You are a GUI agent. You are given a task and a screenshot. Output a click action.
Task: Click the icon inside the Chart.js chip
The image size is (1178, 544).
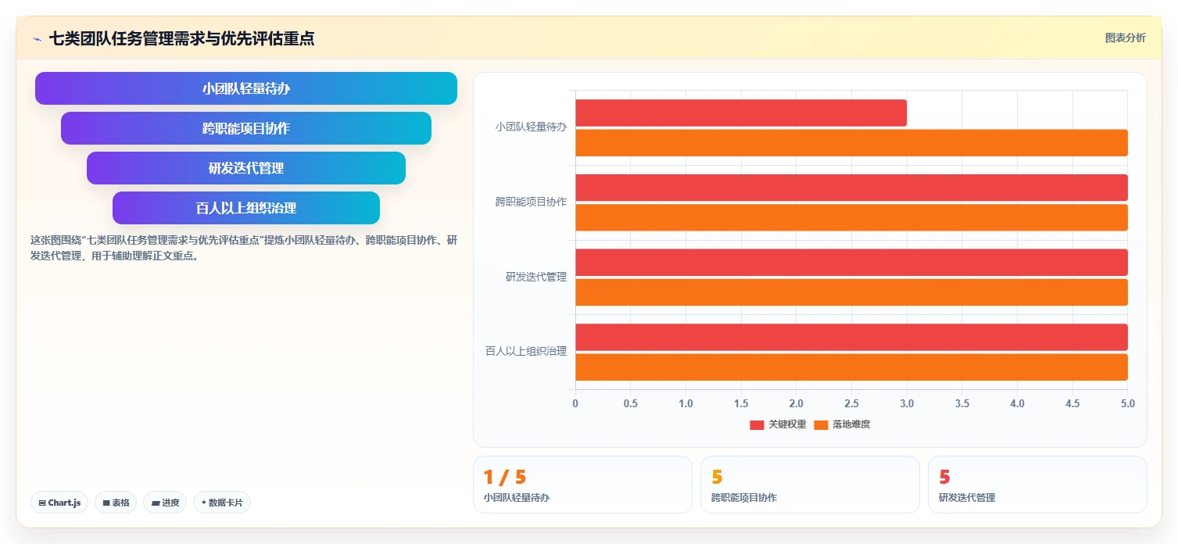pyautogui.click(x=42, y=503)
